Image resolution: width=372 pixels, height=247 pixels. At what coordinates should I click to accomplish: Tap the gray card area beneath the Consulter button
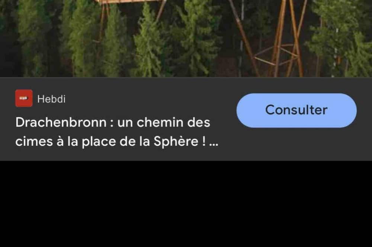coord(296,144)
